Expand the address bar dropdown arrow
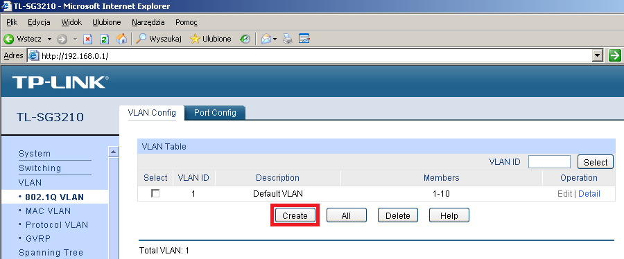 [598, 55]
